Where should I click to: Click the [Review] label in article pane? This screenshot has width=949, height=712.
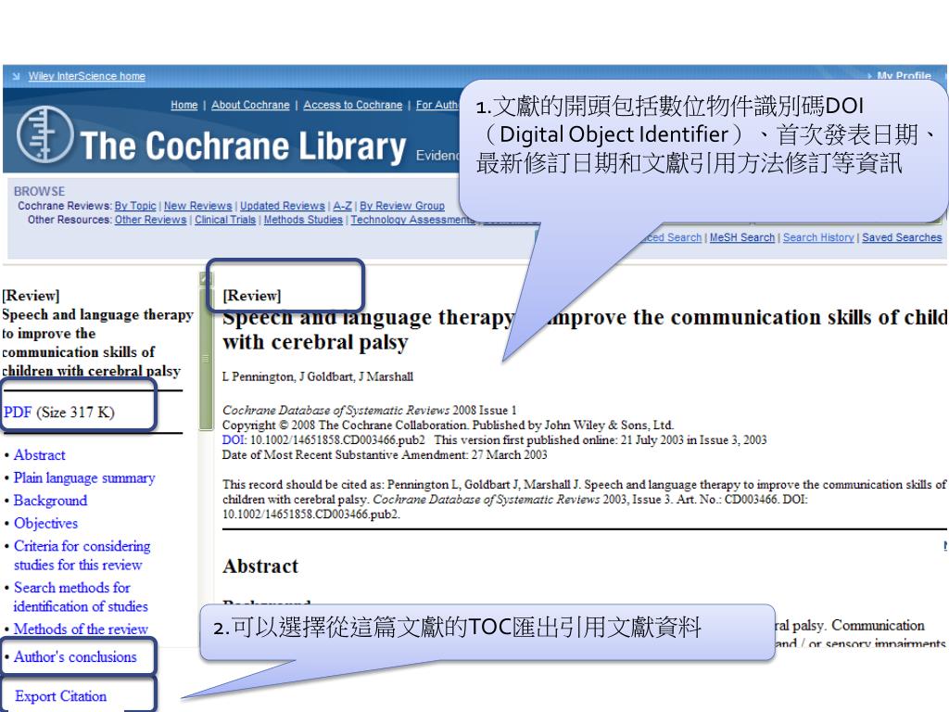252,296
